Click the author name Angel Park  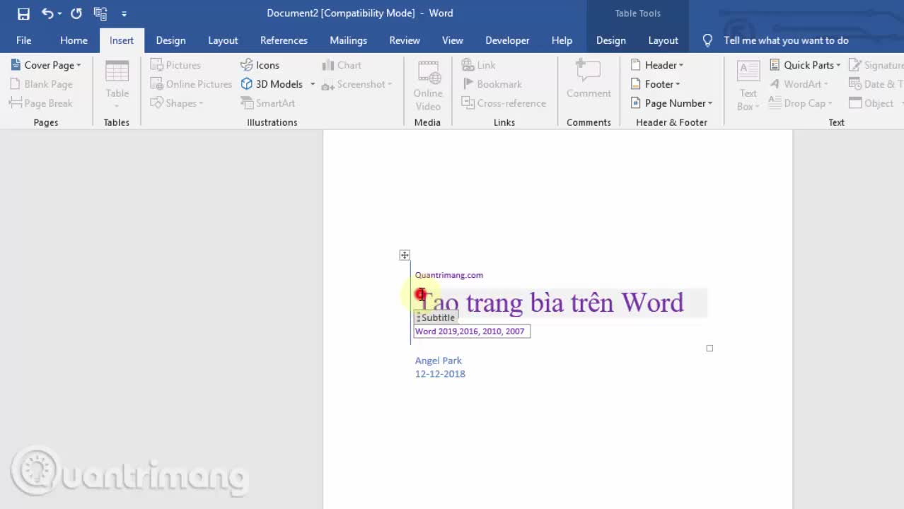click(439, 361)
